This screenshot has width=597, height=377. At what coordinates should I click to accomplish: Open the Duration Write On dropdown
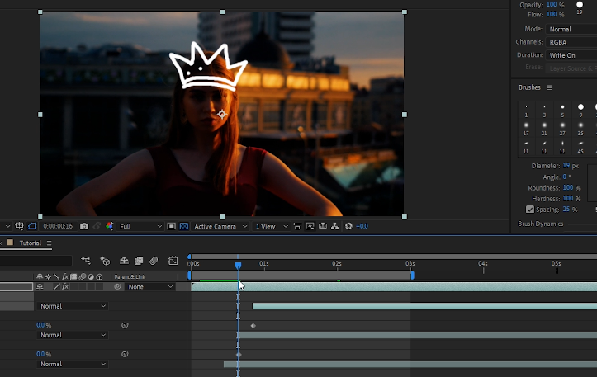(x=571, y=55)
